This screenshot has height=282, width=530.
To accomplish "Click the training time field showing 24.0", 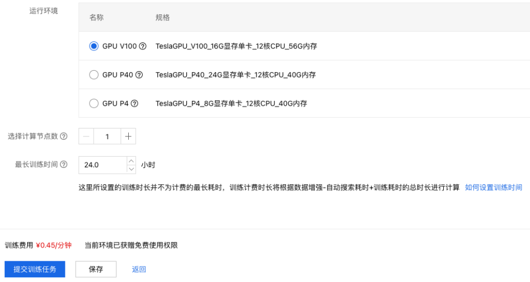I will tap(103, 165).
